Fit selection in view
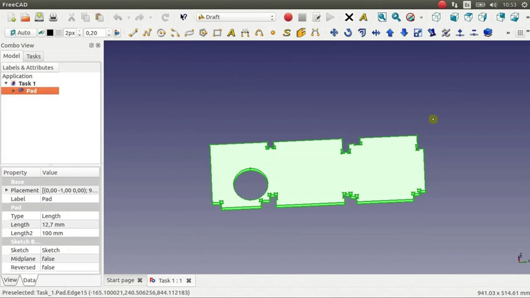Screen dimensions: 530x298 pos(396,17)
